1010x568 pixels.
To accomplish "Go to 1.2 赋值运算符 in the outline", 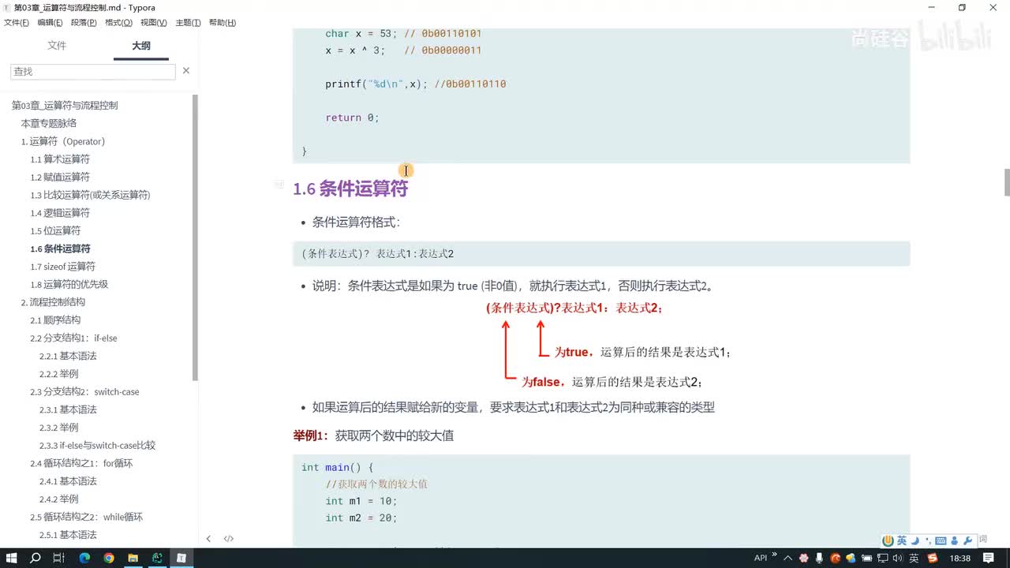I will pyautogui.click(x=60, y=177).
